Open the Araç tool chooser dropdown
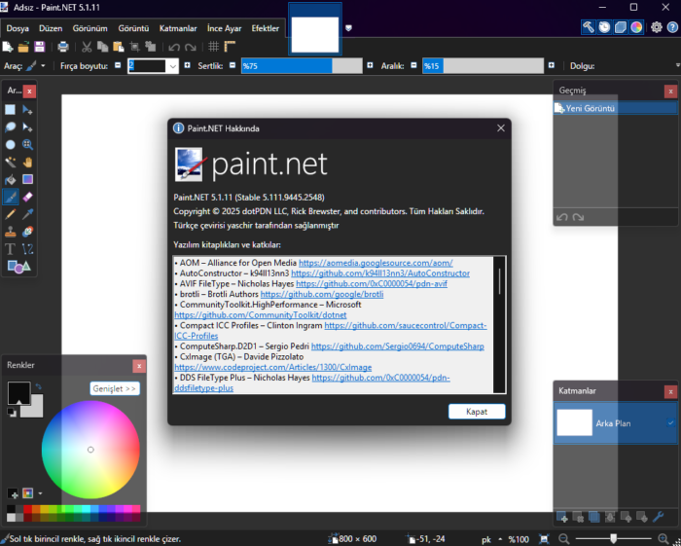This screenshot has height=546, width=681. (43, 66)
